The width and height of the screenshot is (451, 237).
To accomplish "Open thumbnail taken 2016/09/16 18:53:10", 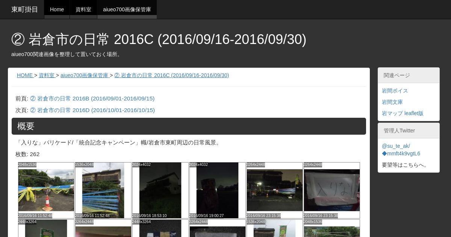I will 160,190.
